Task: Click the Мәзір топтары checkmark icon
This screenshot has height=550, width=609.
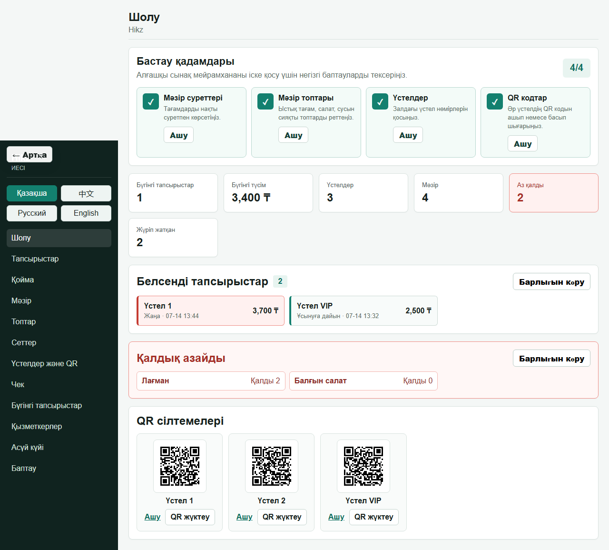Action: [265, 101]
